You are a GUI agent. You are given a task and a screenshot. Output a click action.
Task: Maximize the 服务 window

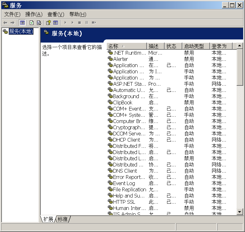coord(232,5)
